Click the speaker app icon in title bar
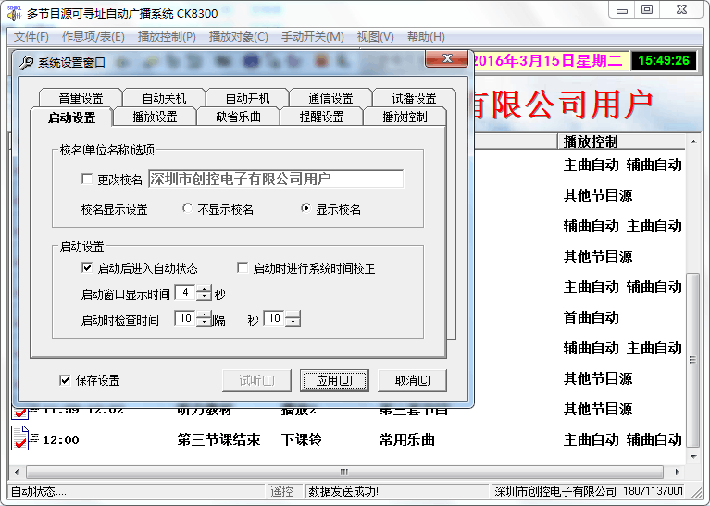The height and width of the screenshot is (506, 710). [14, 13]
